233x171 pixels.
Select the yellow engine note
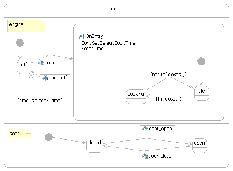(x=27, y=26)
